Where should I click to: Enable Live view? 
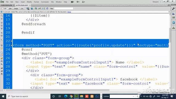point(22,9)
